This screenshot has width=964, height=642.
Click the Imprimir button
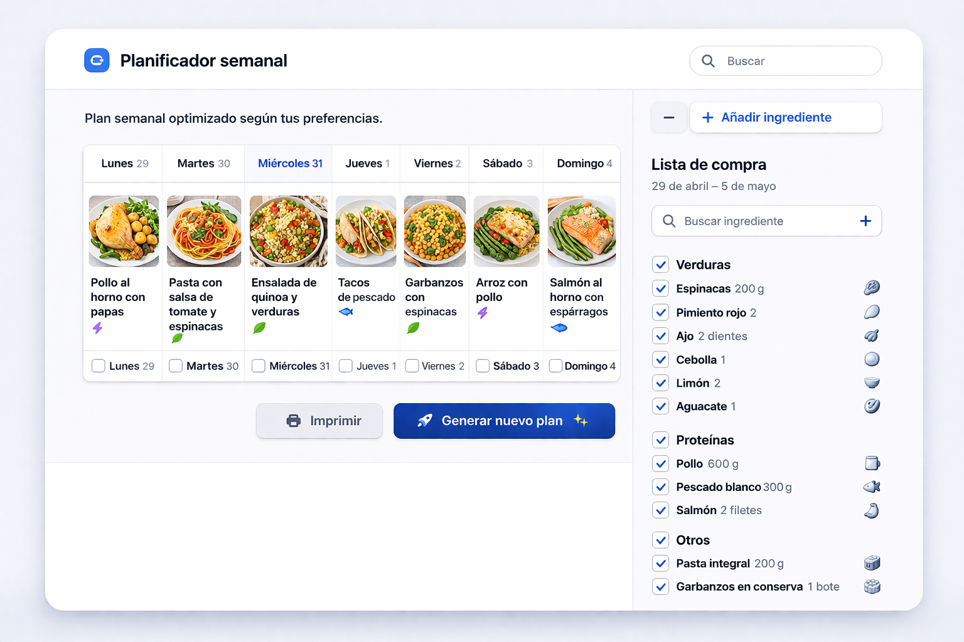[319, 421]
